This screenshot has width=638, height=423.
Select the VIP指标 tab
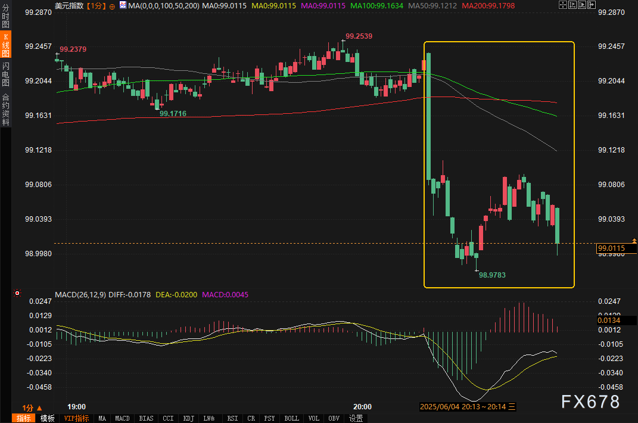click(x=76, y=418)
